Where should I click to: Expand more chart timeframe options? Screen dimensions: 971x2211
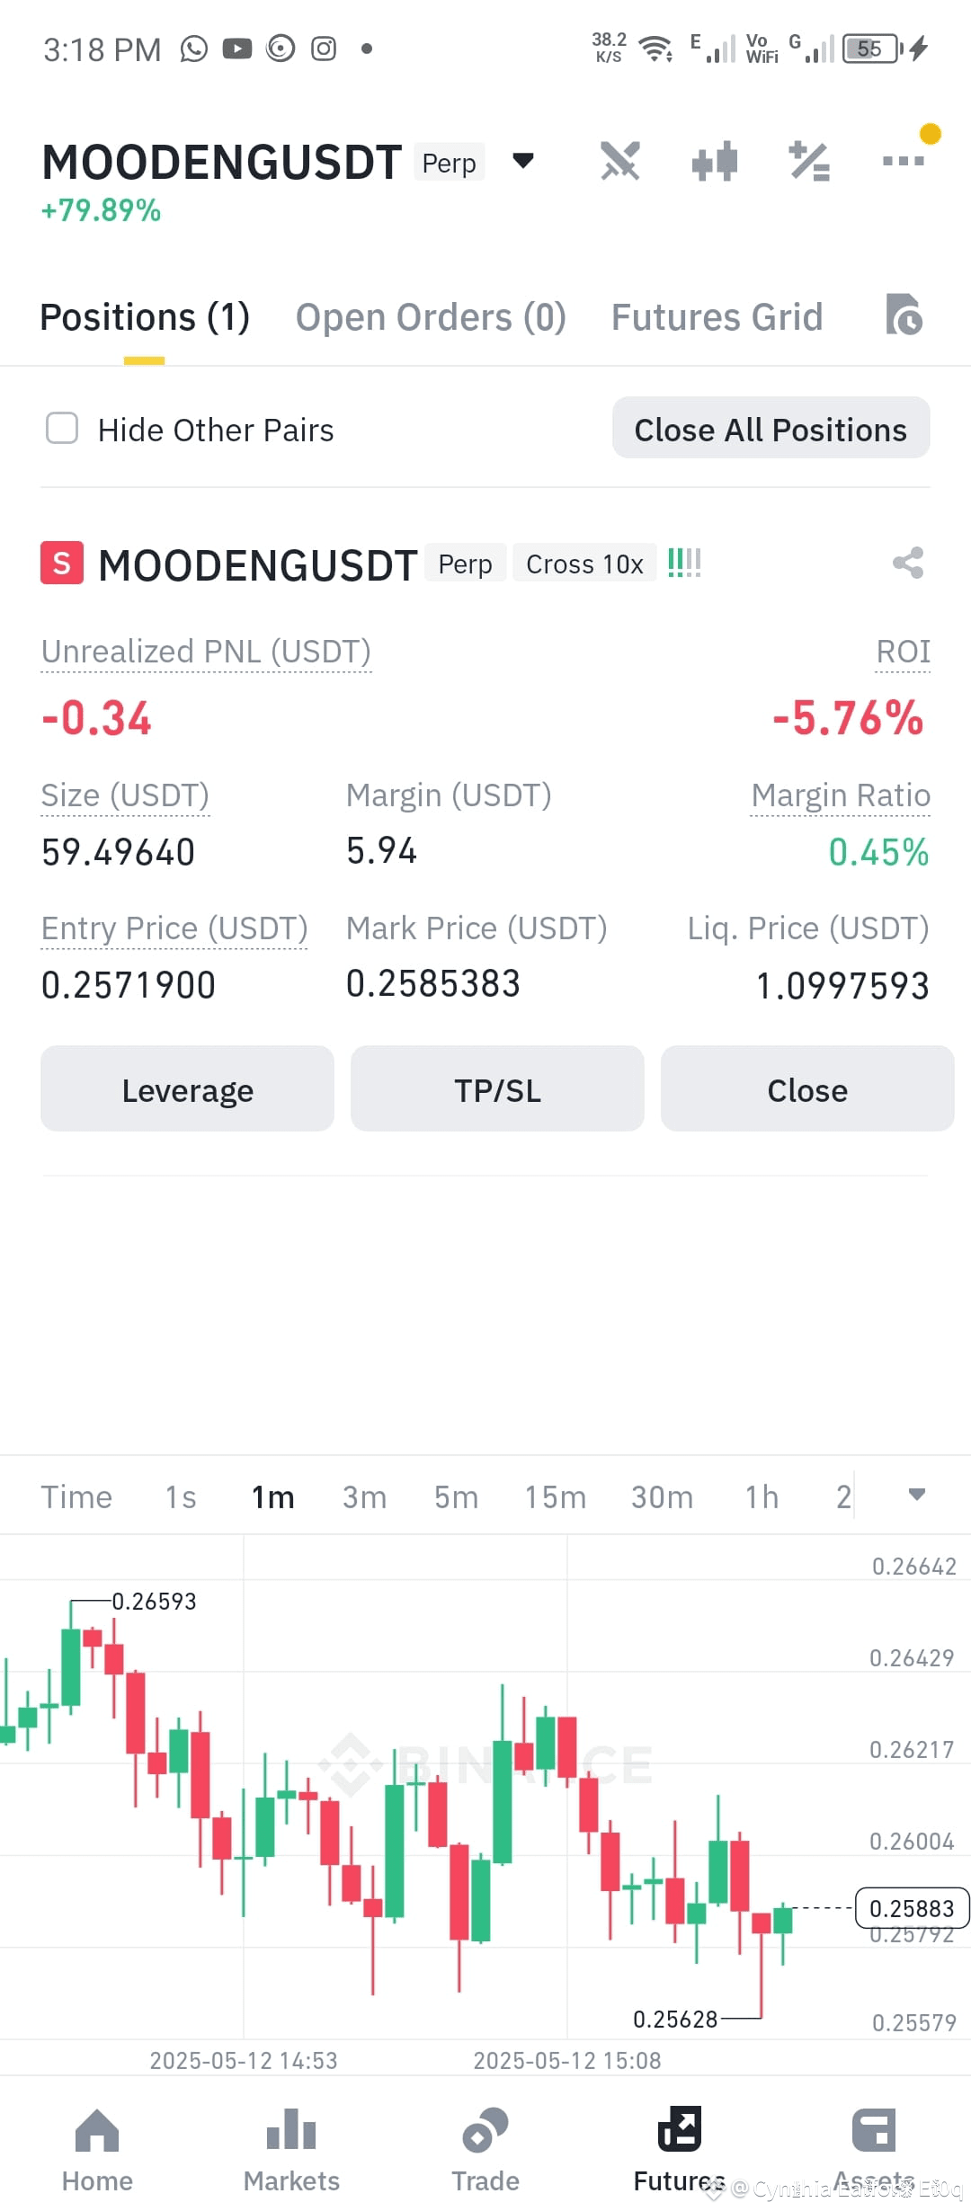(x=916, y=1495)
